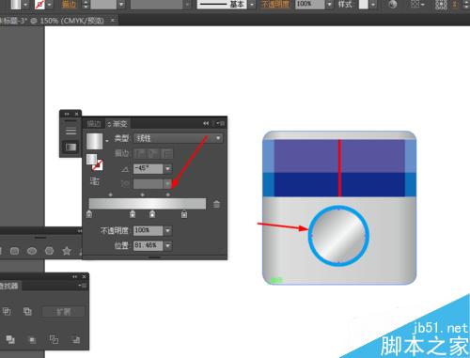Click the fill box in gradient panel
The width and height of the screenshot is (470, 358).
pos(91,159)
